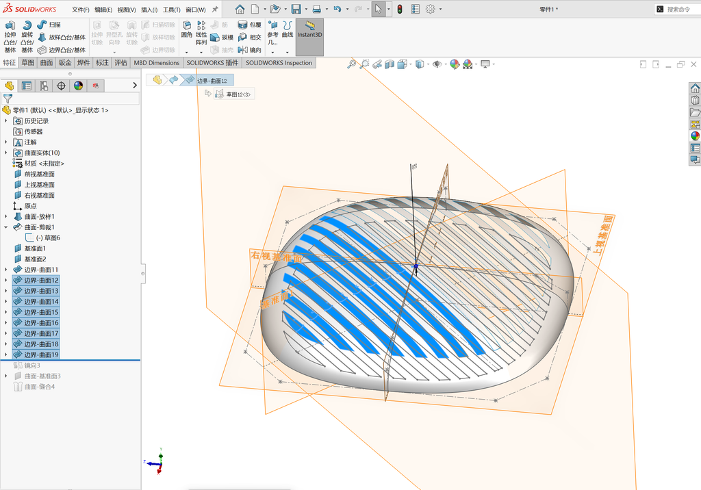Click the Boundary Boss/Base (边界凸台/基体) tool

click(x=61, y=50)
